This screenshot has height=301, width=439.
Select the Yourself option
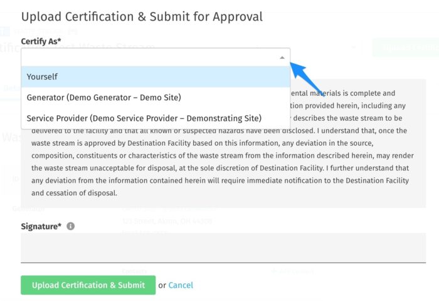[156, 76]
